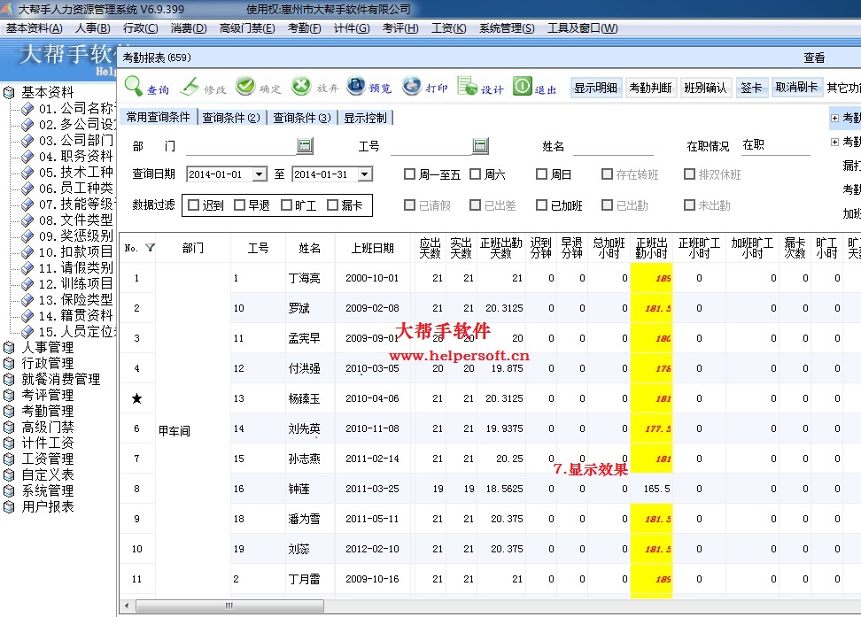
Task: Open the 在职情况 dropdown field
Action: (774, 145)
